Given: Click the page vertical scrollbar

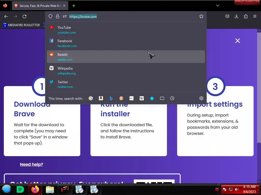Looking at the screenshot, I should [259, 88].
